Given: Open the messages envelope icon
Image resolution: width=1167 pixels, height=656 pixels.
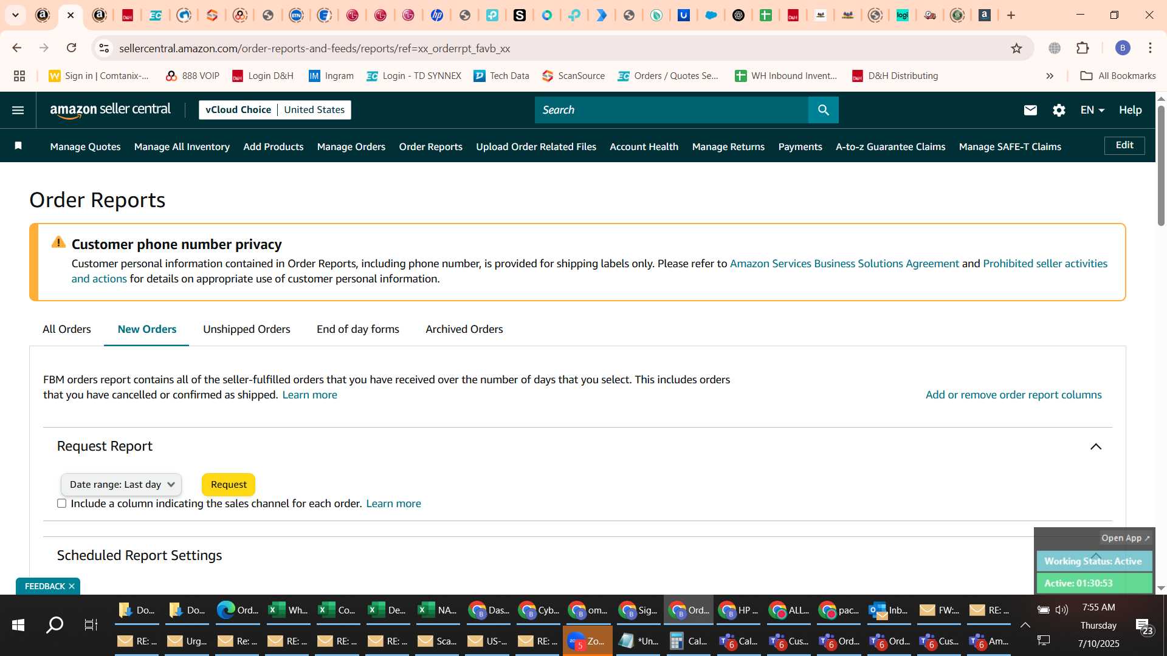Looking at the screenshot, I should tap(1030, 110).
